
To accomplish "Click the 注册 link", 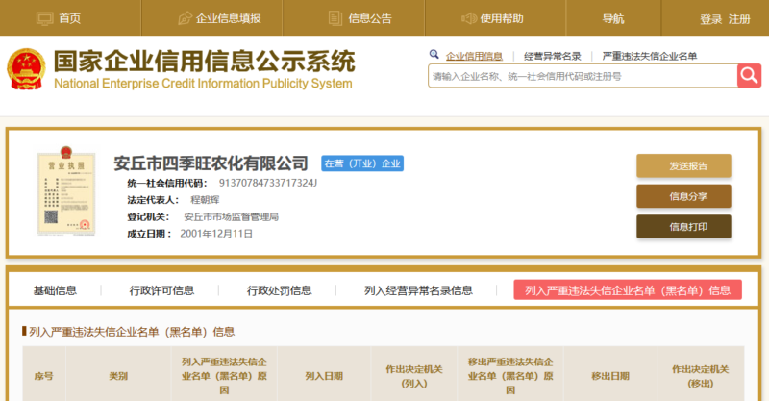I will coord(739,19).
